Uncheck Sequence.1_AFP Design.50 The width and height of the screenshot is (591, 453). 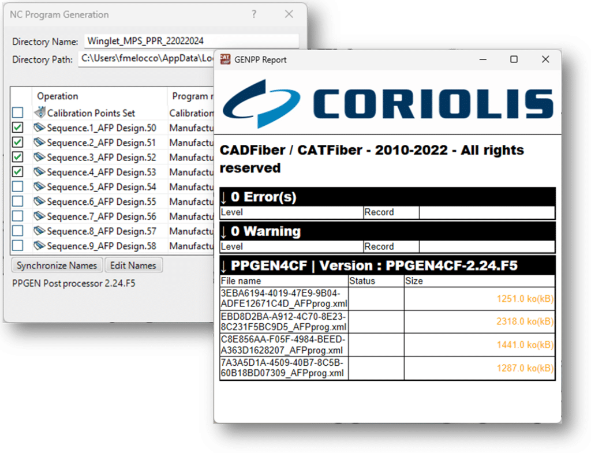pos(18,128)
